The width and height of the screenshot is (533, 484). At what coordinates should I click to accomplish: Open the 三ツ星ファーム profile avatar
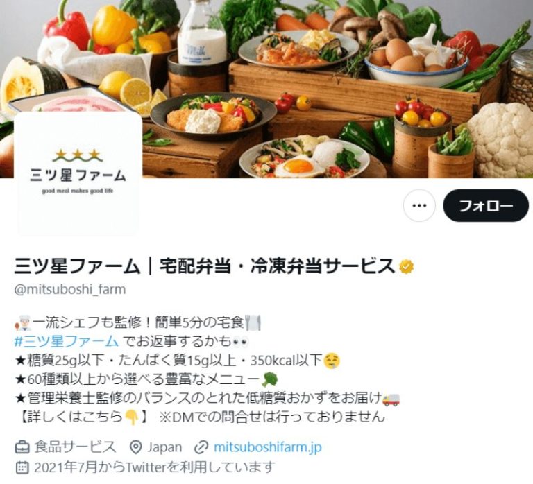pos(78,173)
